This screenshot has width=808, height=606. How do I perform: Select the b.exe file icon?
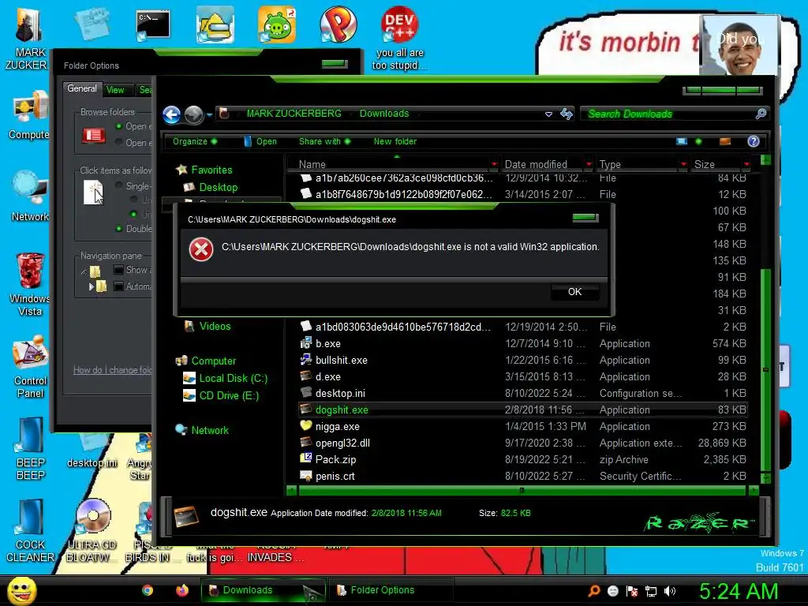306,343
